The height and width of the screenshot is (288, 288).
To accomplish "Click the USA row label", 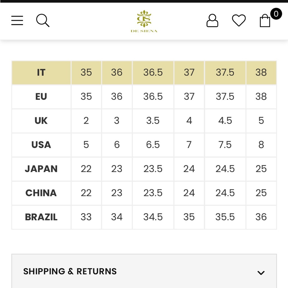I will point(41,145).
